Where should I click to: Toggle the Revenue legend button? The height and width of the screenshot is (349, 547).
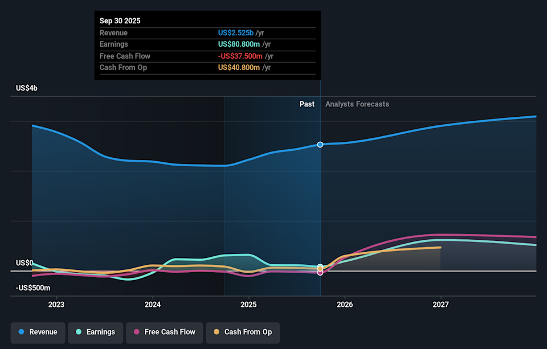pos(38,332)
